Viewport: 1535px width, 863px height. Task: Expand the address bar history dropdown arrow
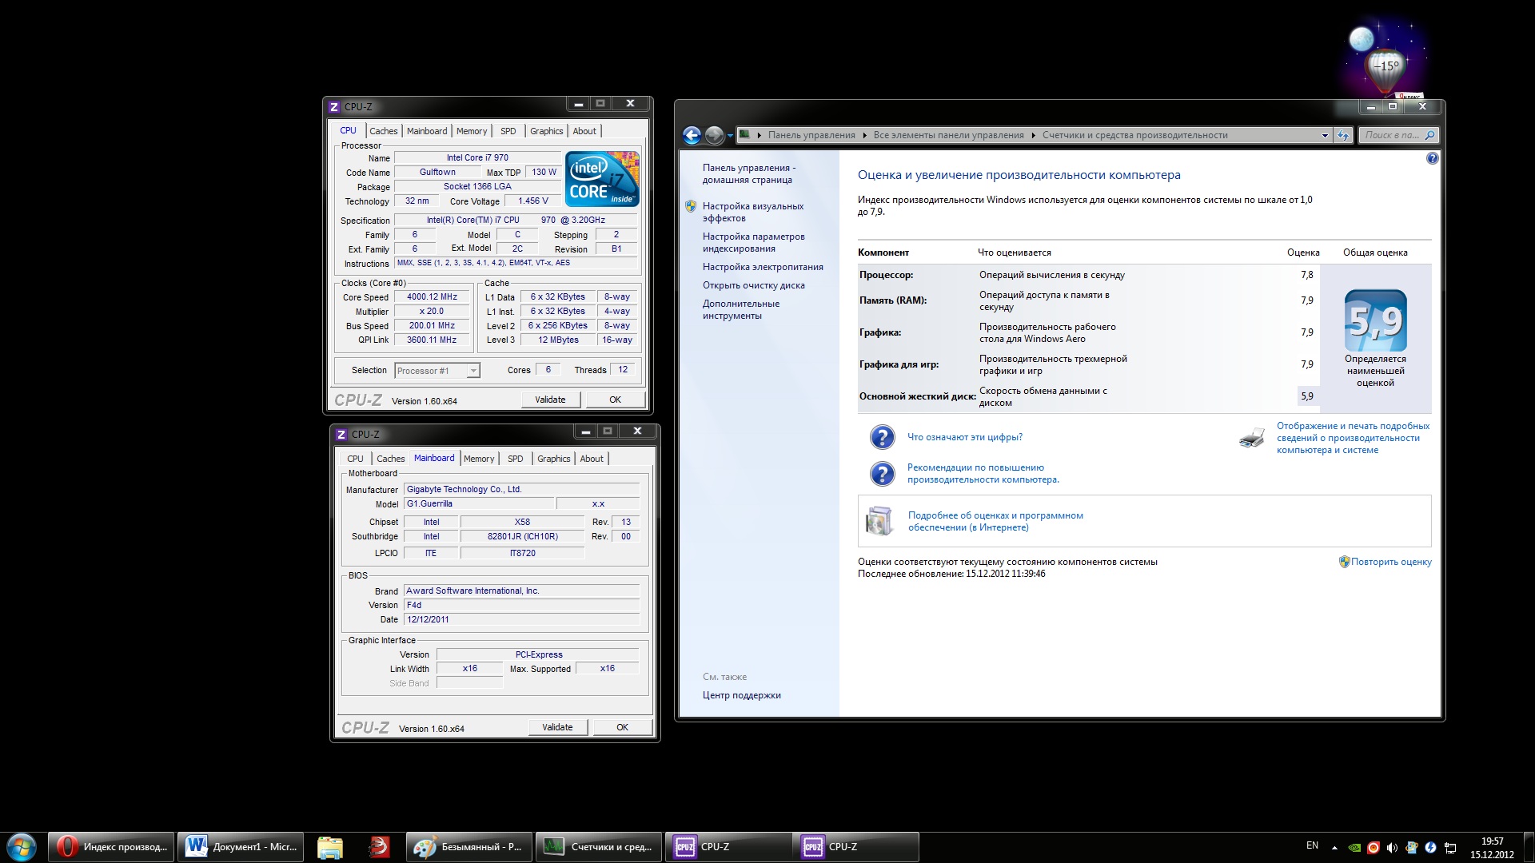coord(1325,135)
